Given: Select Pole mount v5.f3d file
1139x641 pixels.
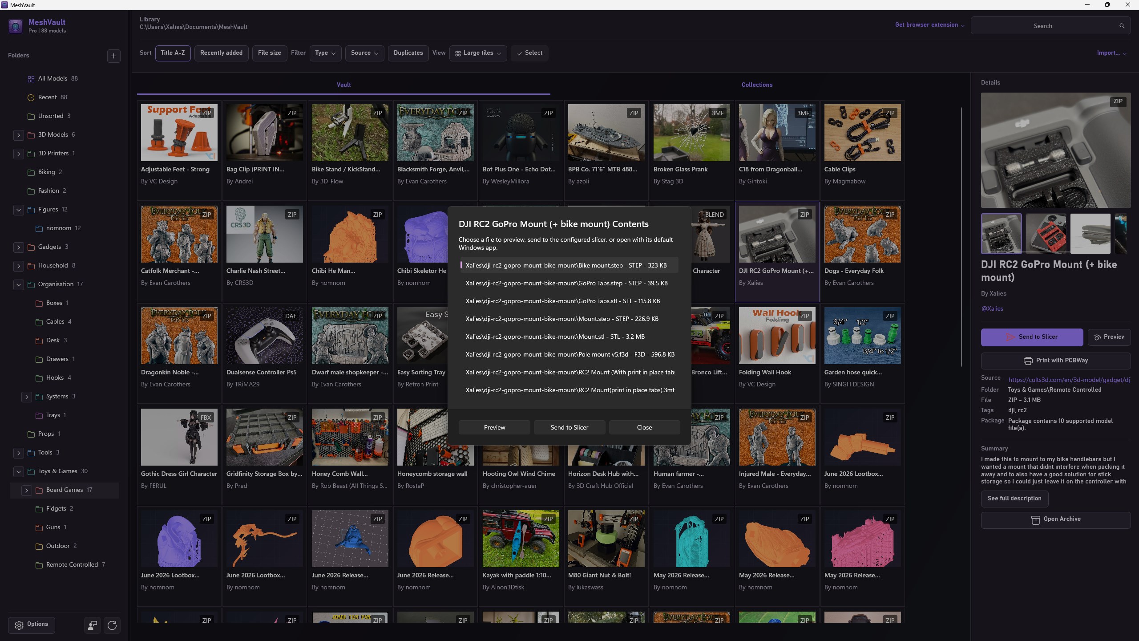Looking at the screenshot, I should [x=569, y=354].
